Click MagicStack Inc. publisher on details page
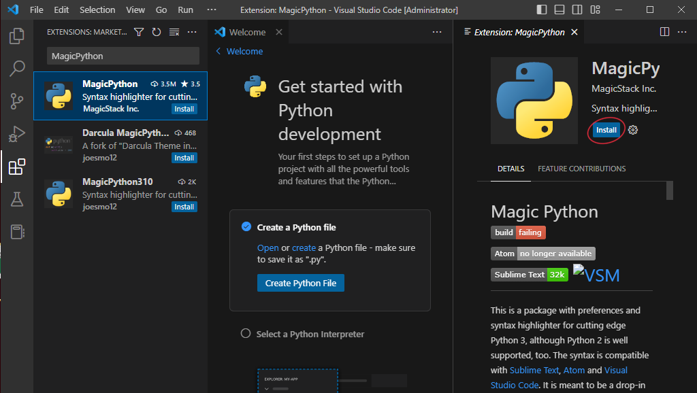The image size is (697, 393). (x=623, y=89)
